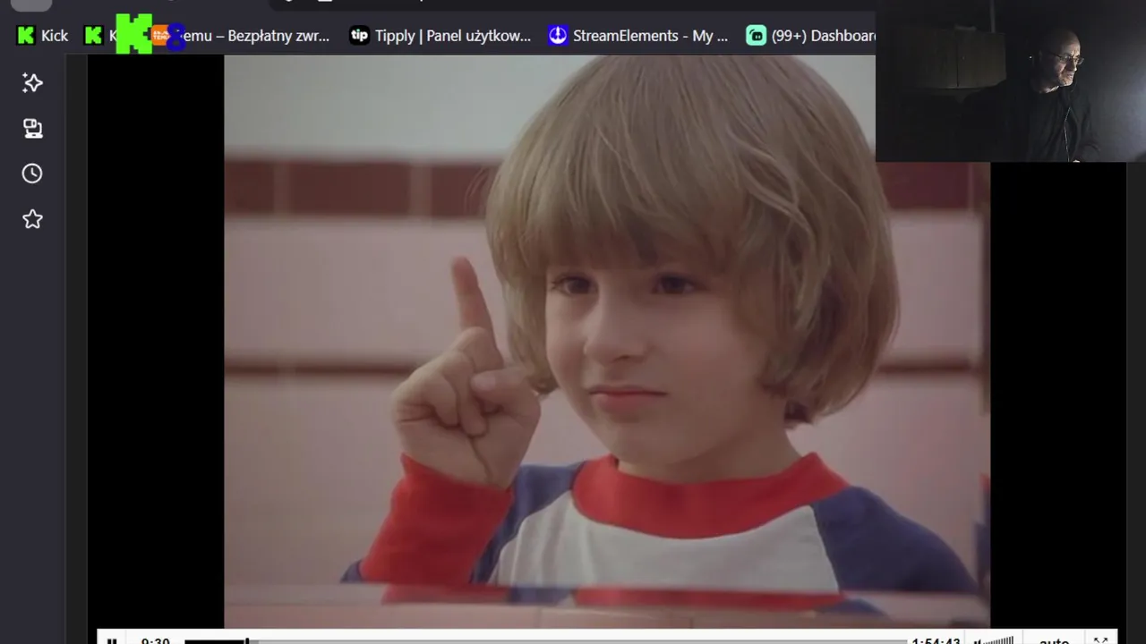This screenshot has height=644, width=1146.
Task: Open the StreamElements bookmark
Action: coord(638,36)
